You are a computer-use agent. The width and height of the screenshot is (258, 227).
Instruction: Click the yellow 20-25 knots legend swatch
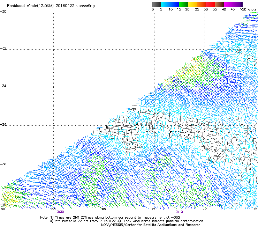[x=192, y=4]
